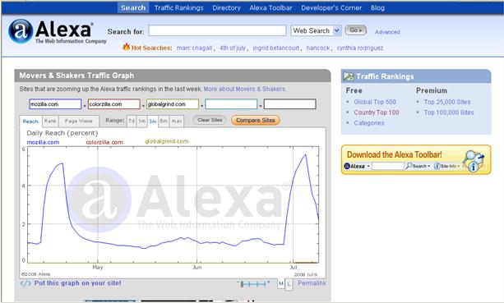
Task: Click the Search for input field
Action: click(x=217, y=31)
